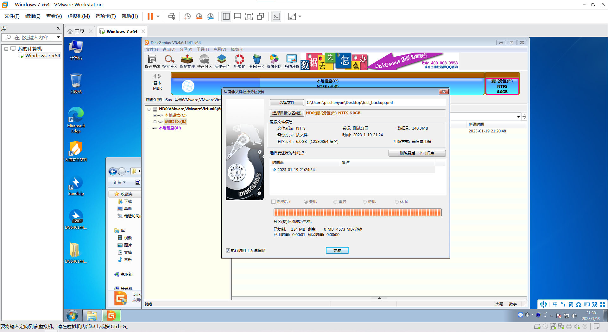608x332 pixels.
Task: Open DiskGenius 文件(F) menu
Action: (x=152, y=49)
